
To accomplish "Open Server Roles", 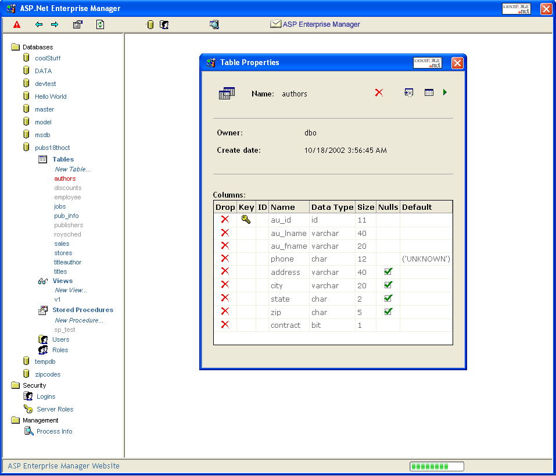I will pyautogui.click(x=55, y=409).
